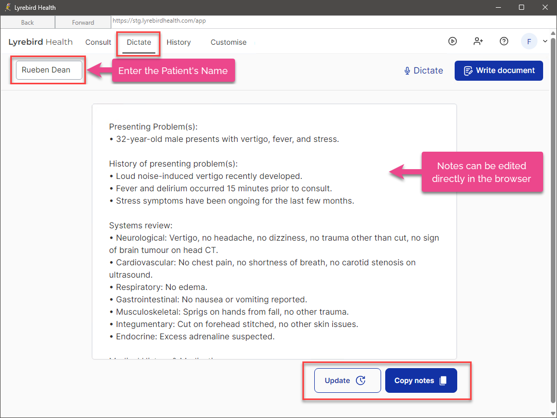Open the help question mark icon

point(504,41)
